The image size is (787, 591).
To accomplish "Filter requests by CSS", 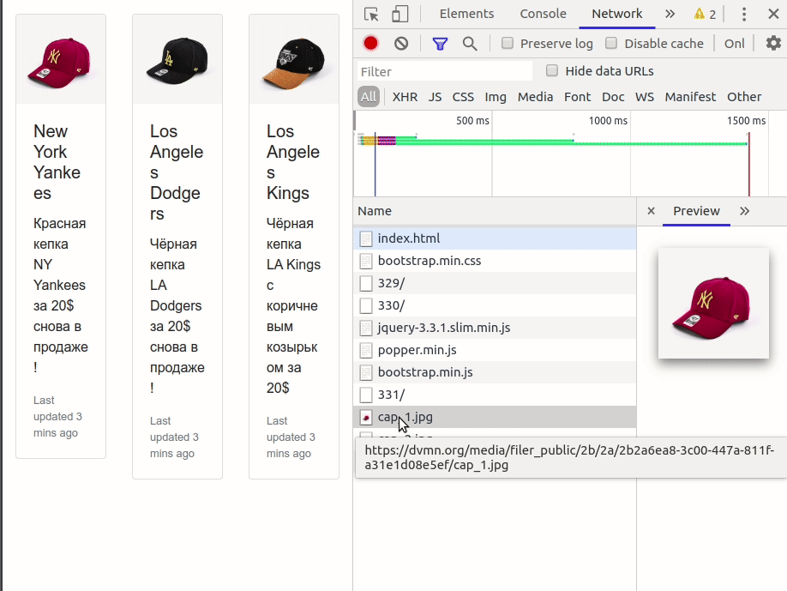I will pos(463,97).
